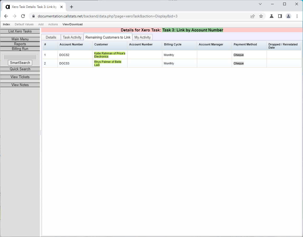
Task: Bookmark this page with star icon
Action: (x=261, y=16)
